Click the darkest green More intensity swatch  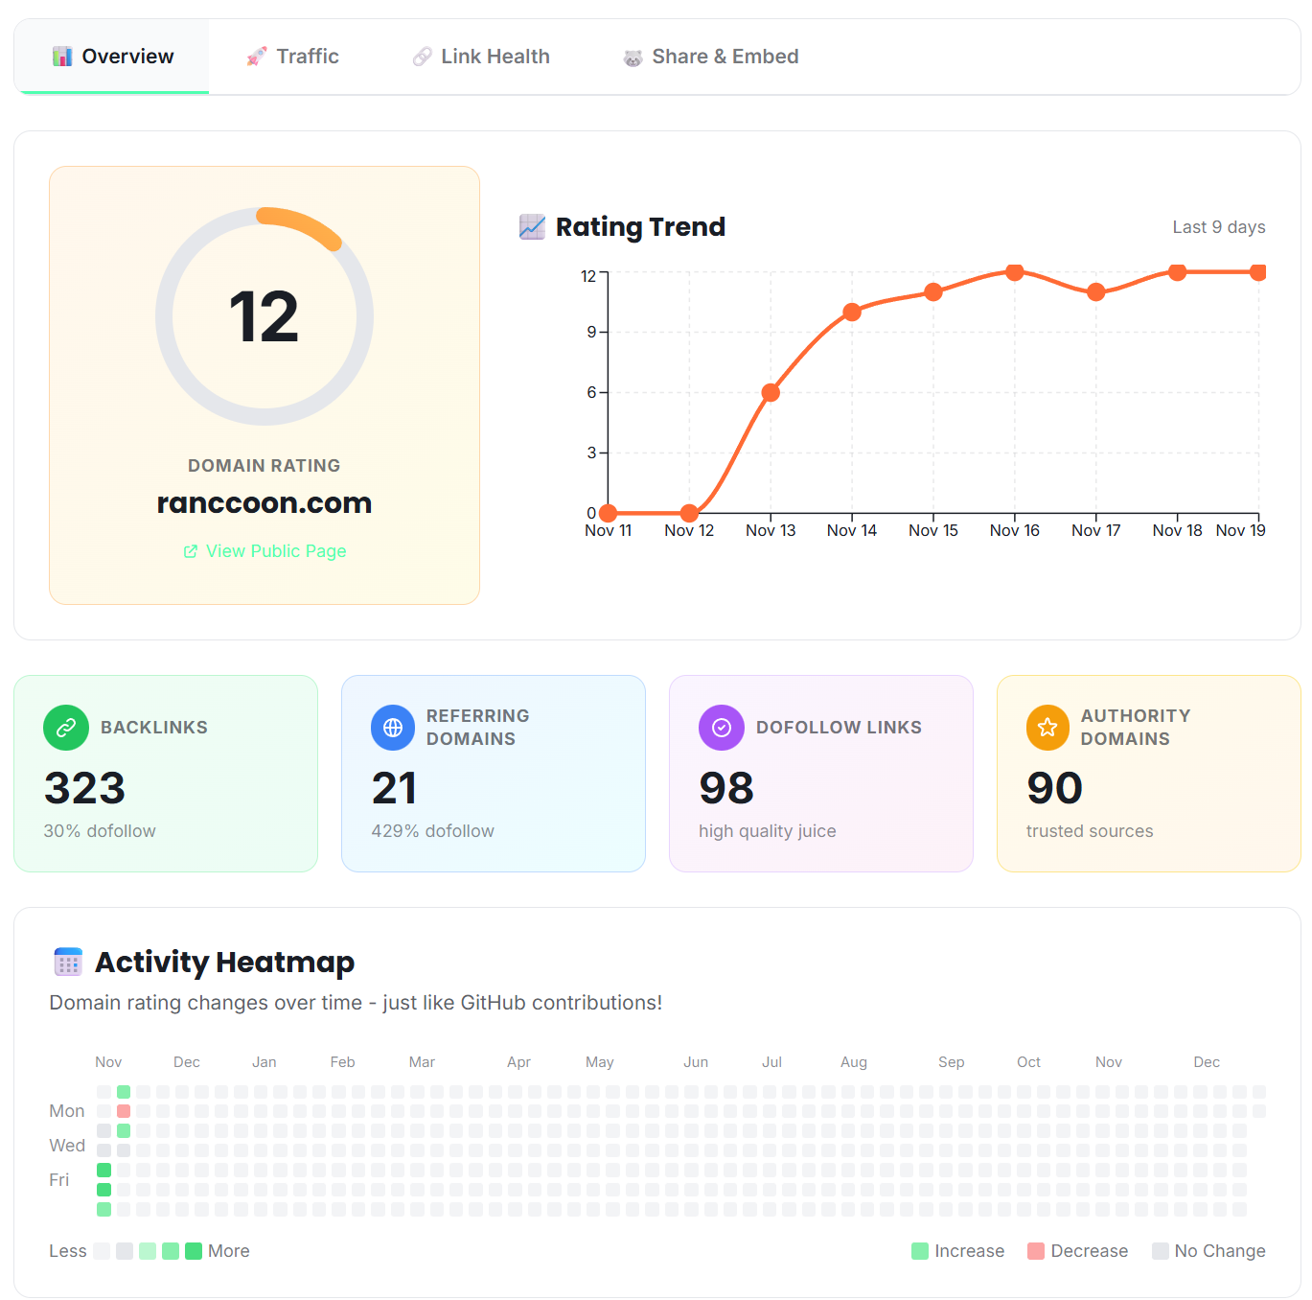194,1251
